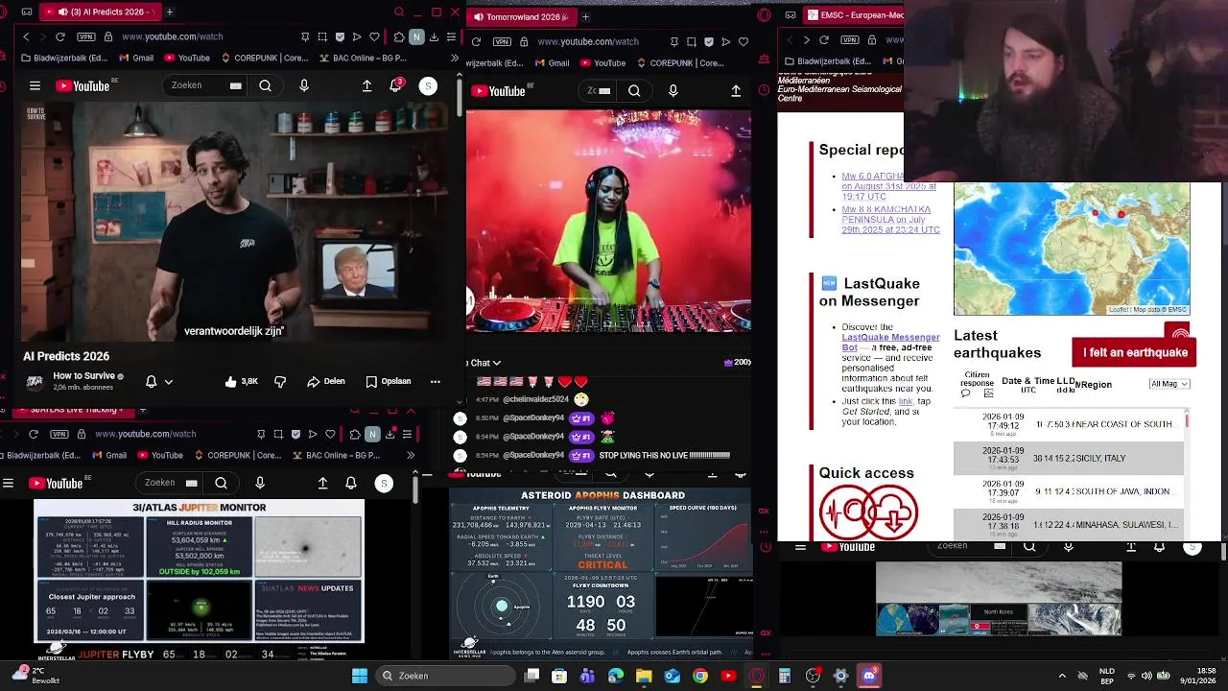Activate voice search microphone in AI Predicts YouTube
Screen dimensions: 1228x691
(304, 85)
